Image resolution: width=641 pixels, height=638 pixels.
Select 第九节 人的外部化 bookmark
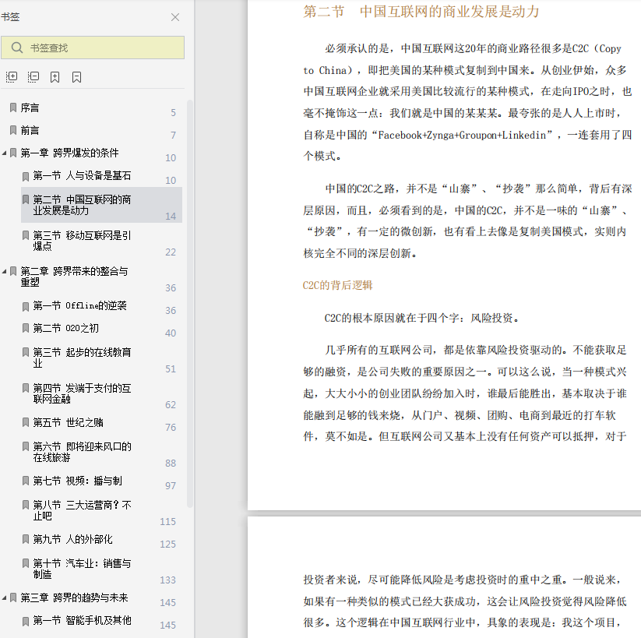pyautogui.click(x=72, y=540)
